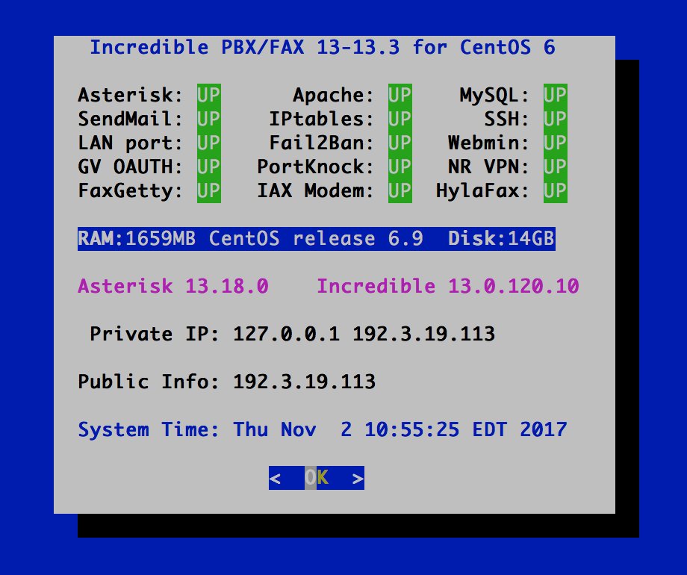Click the IAX Modem UP status indicator
Image resolution: width=687 pixels, height=575 pixels.
pos(400,190)
